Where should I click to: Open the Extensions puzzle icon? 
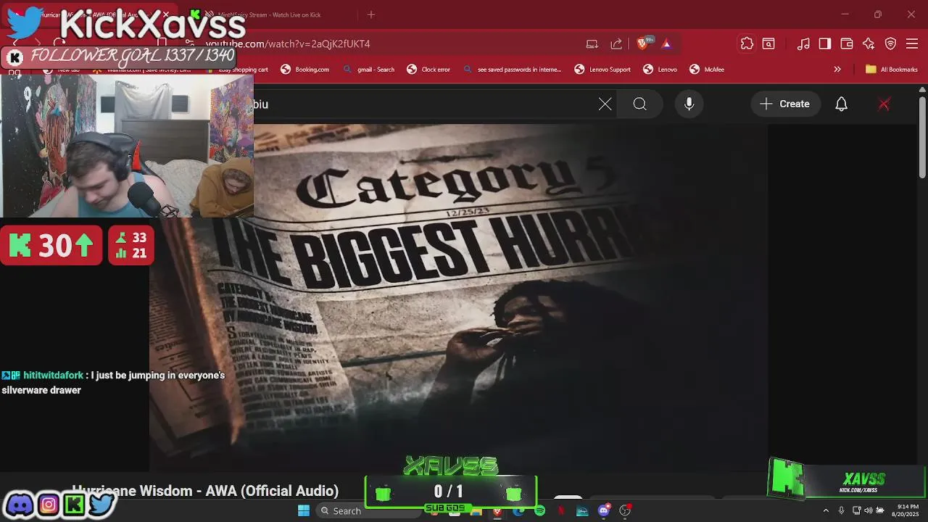[747, 43]
